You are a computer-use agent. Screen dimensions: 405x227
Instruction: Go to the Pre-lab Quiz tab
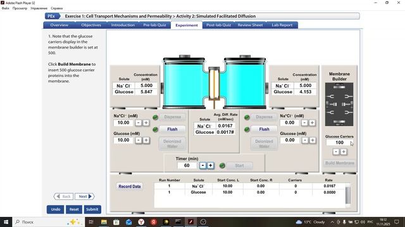154,25
